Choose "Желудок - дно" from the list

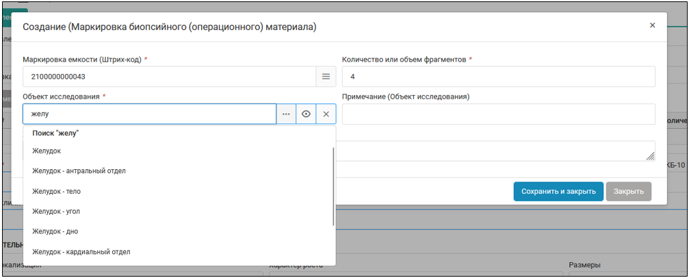coord(60,231)
